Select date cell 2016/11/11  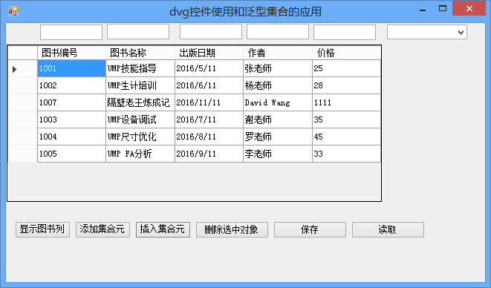[209, 102]
